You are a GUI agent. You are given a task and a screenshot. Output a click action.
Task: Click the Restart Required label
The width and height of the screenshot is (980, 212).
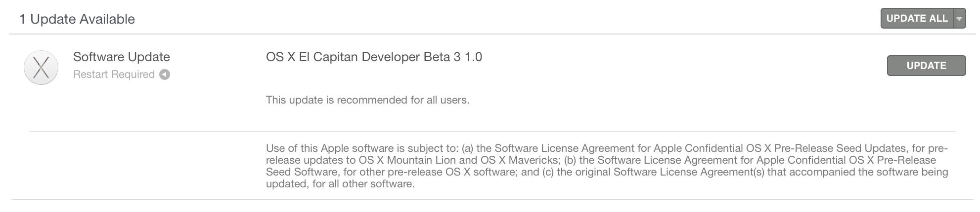click(114, 74)
